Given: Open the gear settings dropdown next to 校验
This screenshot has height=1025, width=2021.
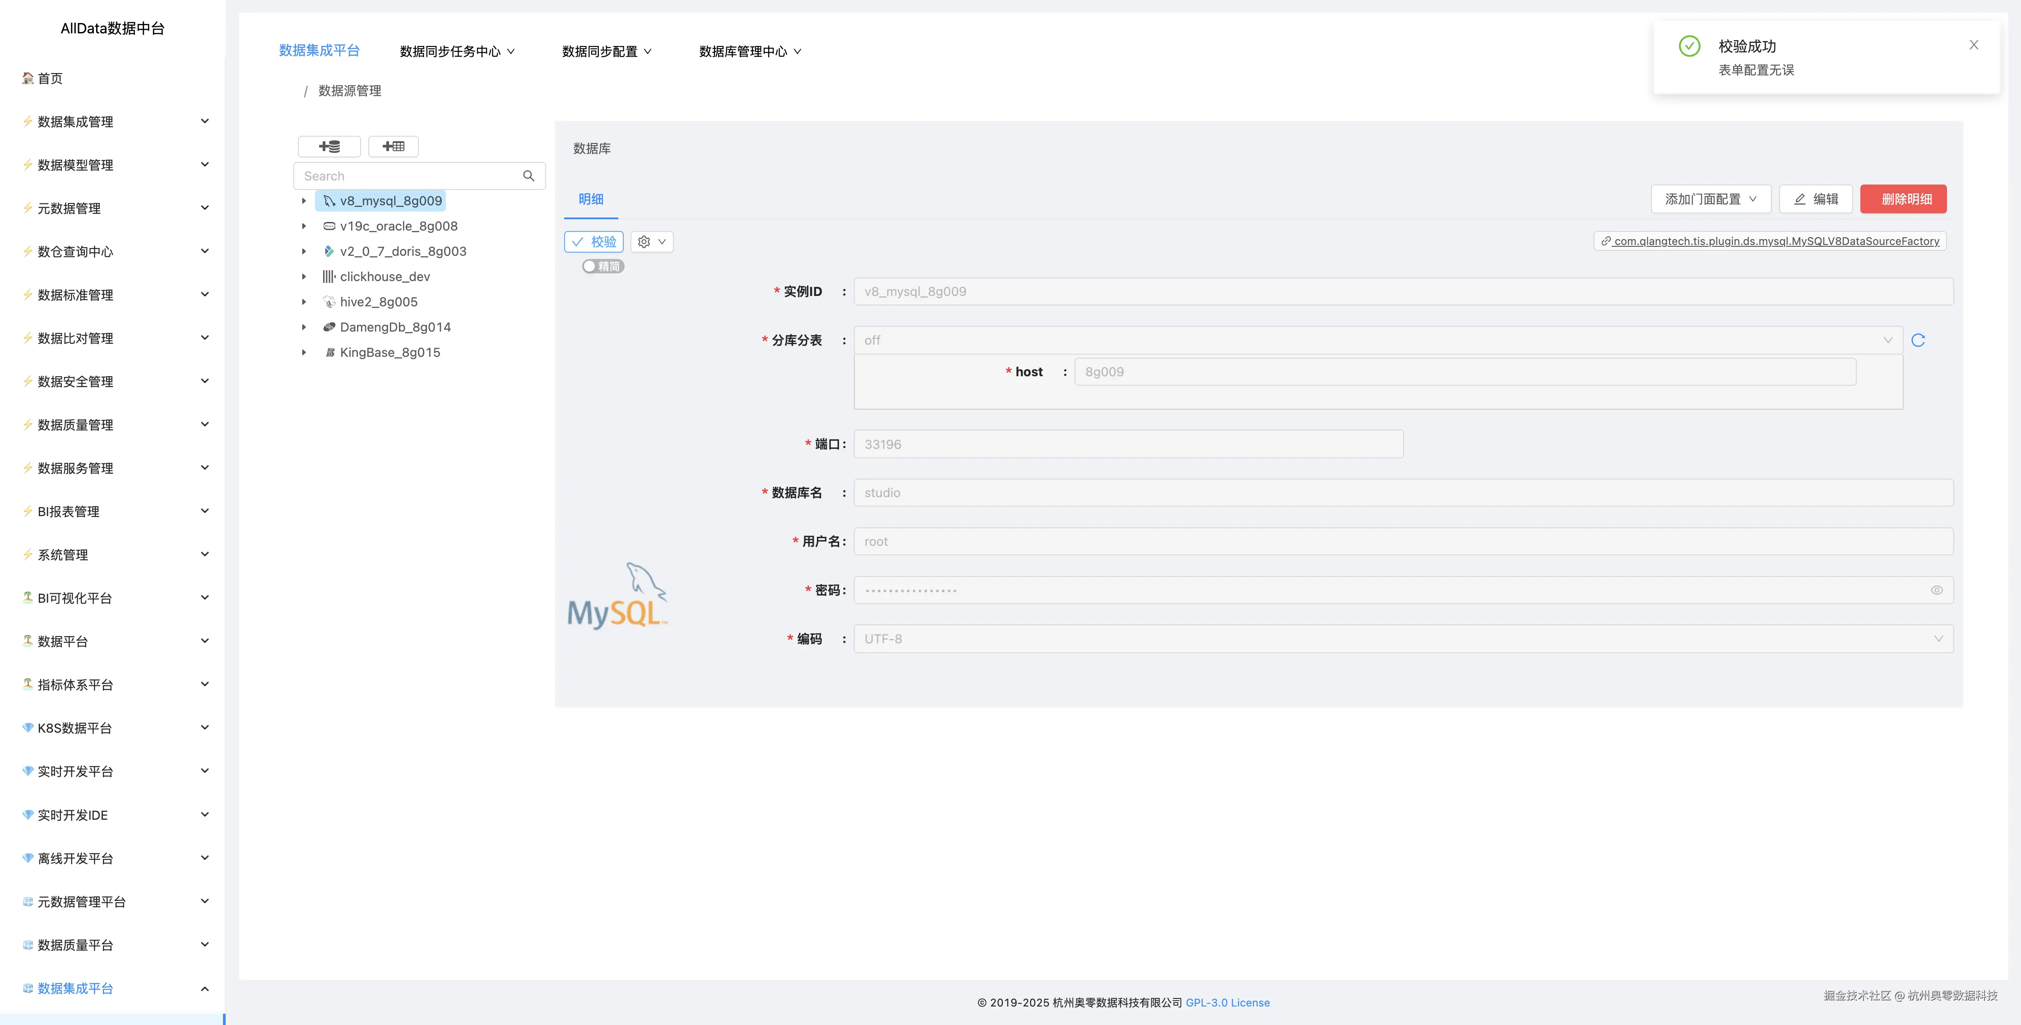Looking at the screenshot, I should (x=651, y=241).
